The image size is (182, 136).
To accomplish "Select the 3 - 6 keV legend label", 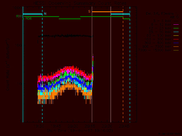I will click(x=162, y=21).
